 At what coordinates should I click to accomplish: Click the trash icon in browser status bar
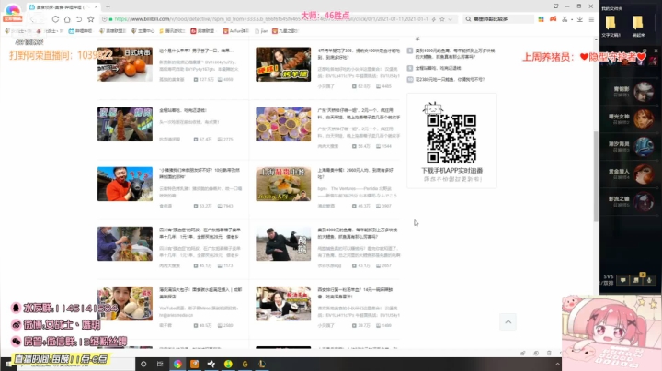[x=549, y=353]
